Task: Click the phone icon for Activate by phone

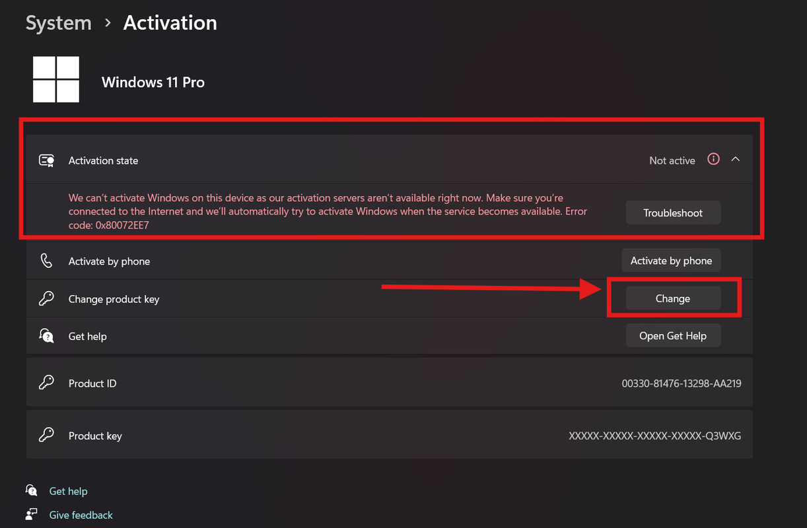Action: (x=46, y=261)
